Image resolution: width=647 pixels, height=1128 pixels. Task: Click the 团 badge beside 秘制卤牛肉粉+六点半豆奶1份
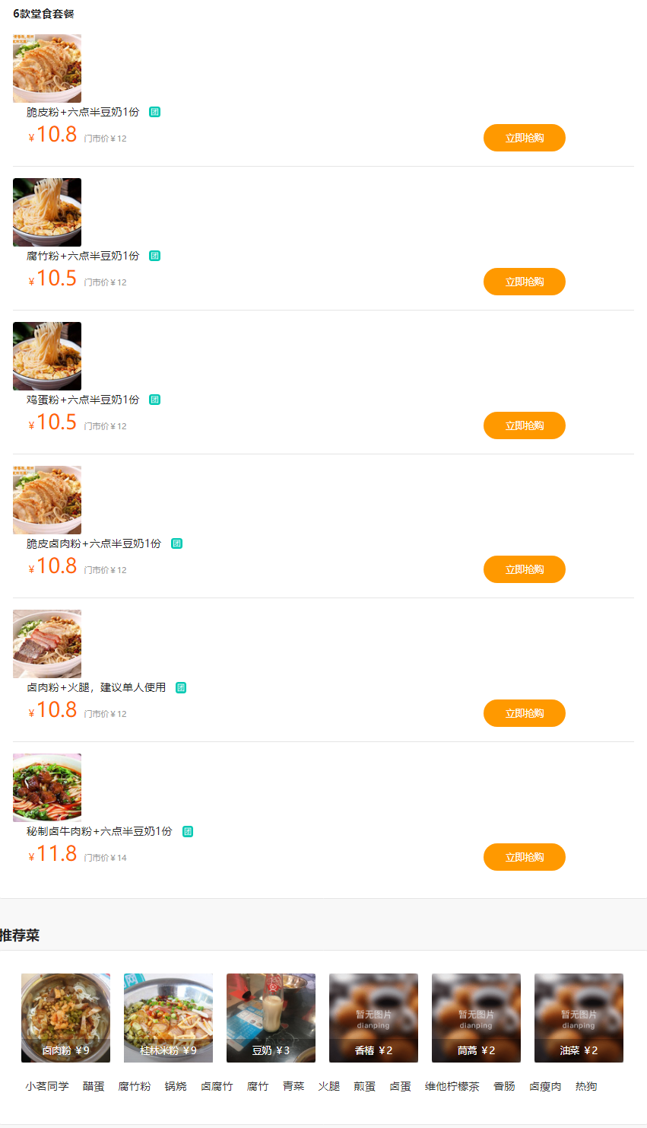[188, 831]
